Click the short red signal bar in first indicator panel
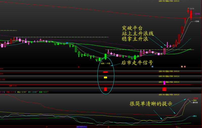This screenshot has height=128, width=202. click(x=105, y=72)
